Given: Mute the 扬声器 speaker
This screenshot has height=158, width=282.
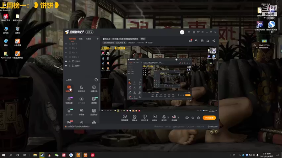Looking at the screenshot, I should pos(174,118).
